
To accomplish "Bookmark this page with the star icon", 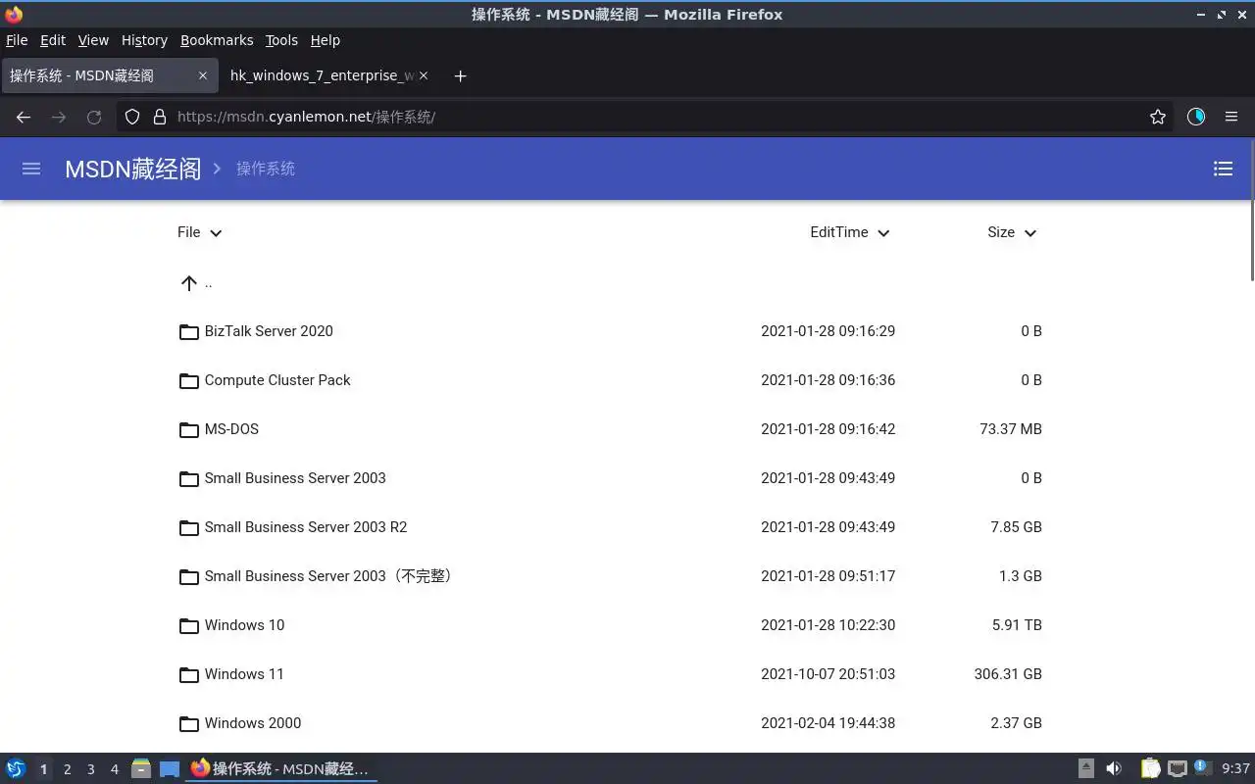I will 1158,117.
